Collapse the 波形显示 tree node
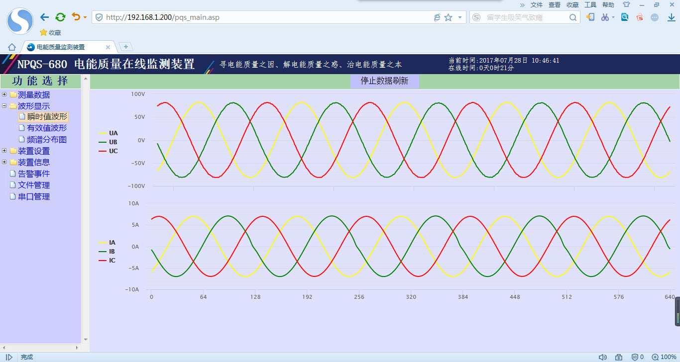 click(x=4, y=106)
